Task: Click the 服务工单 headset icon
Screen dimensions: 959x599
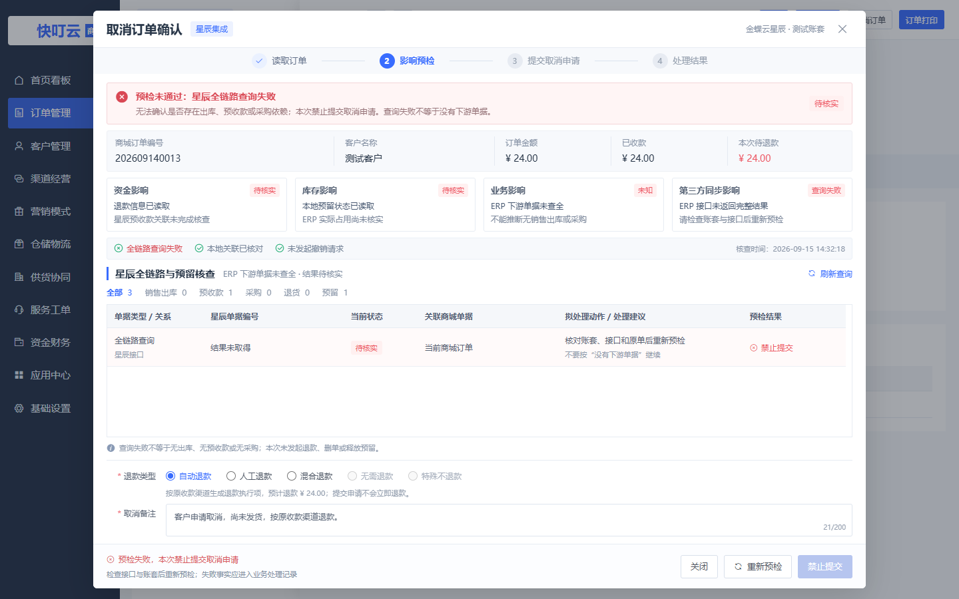Action: 19,309
